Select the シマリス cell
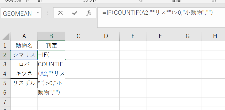The width and height of the screenshot is (225, 110). tap(24, 55)
